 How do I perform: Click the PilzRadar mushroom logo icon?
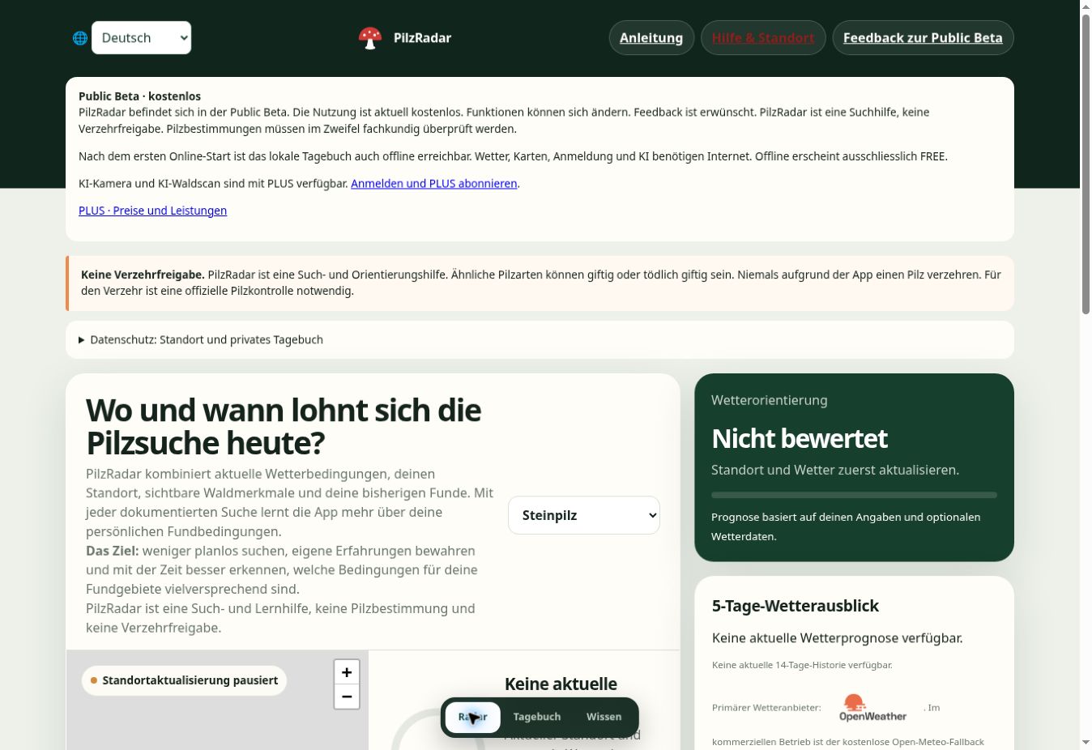pyautogui.click(x=370, y=38)
